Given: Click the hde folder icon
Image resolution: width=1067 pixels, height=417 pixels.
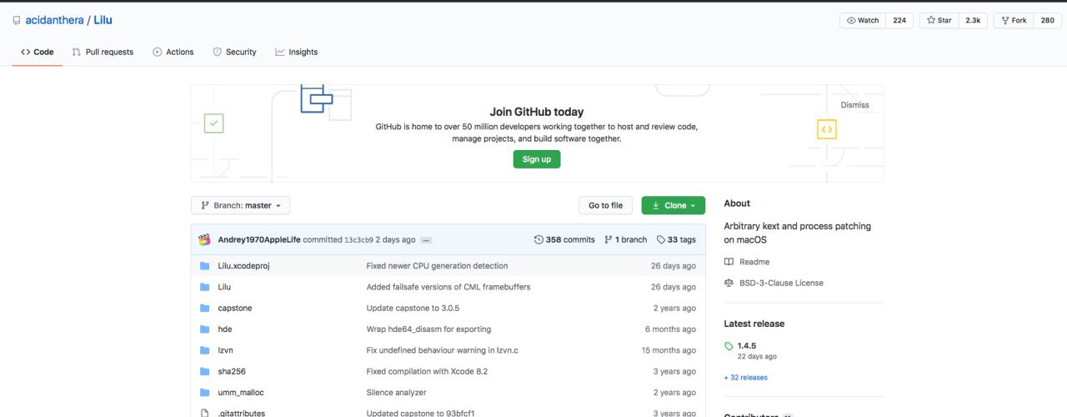Looking at the screenshot, I should tap(204, 329).
